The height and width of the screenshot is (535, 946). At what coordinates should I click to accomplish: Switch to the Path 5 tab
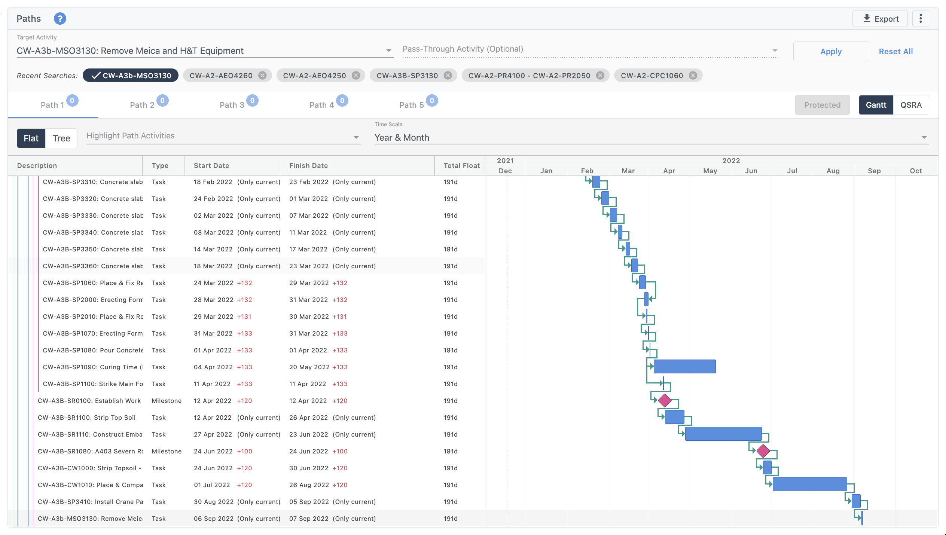point(412,105)
